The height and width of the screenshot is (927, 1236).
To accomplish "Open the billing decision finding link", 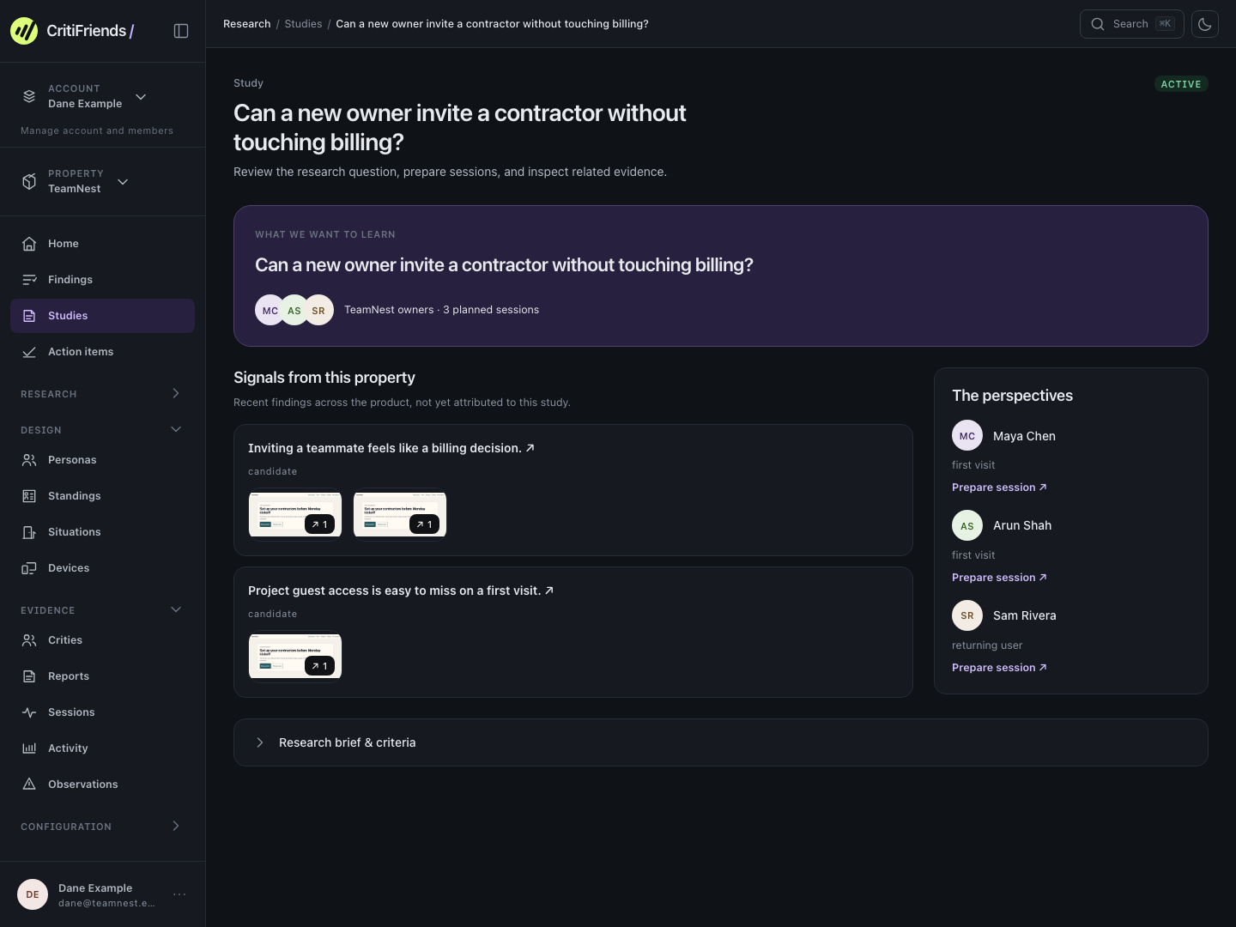I will coord(391,448).
